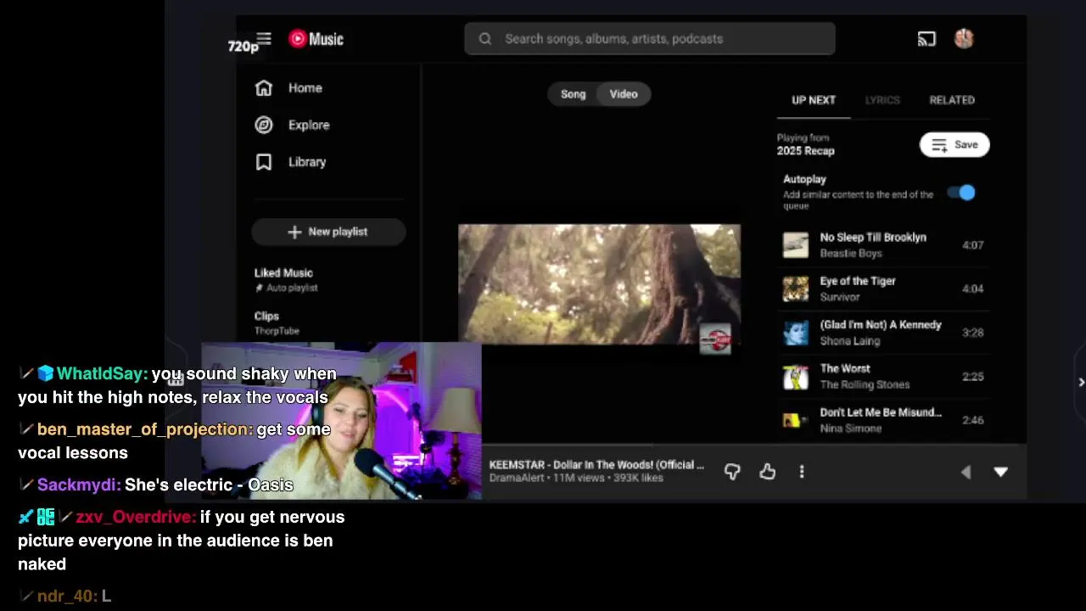Click the Sackmydi chat username
Screen dimensions: 1086x611
79,485
